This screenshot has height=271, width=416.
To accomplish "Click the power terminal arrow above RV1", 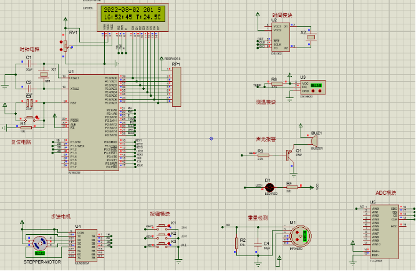I will click(65, 19).
